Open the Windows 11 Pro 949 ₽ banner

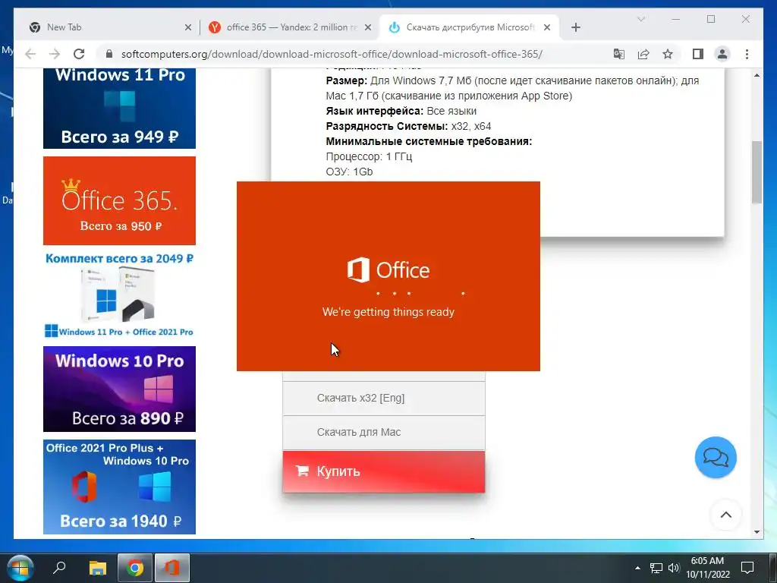coord(119,108)
